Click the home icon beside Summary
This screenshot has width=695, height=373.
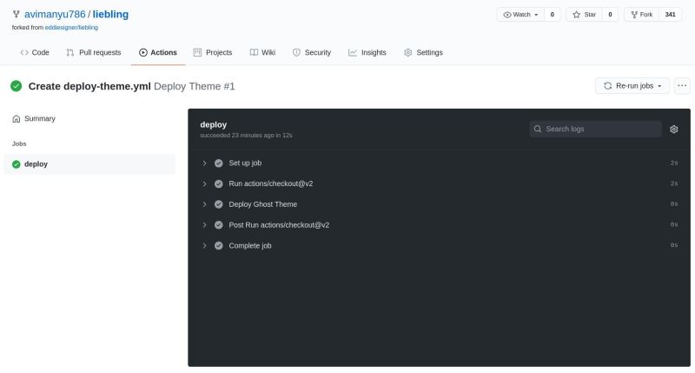coord(17,119)
